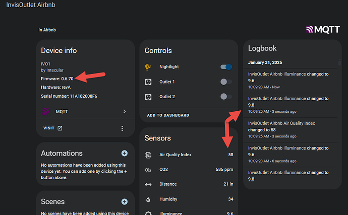Open Illuminance 9.8 entry from 10:09:25 AM

click(291, 105)
